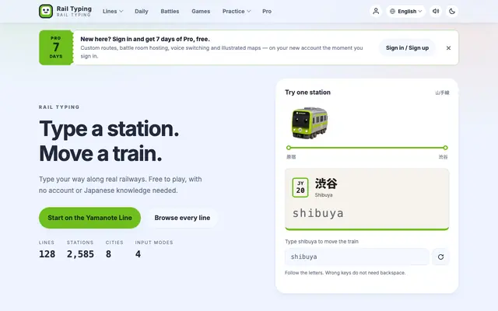The width and height of the screenshot is (498, 311).
Task: Click 'New here? Sign in' banner headline
Action: (x=146, y=39)
